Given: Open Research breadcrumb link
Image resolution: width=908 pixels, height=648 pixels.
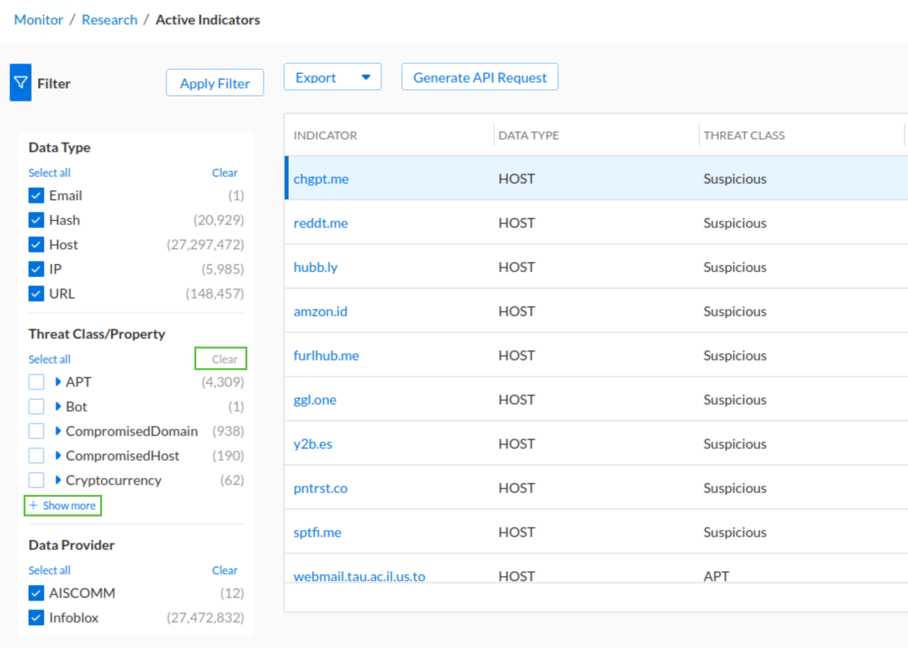Looking at the screenshot, I should 109,20.
